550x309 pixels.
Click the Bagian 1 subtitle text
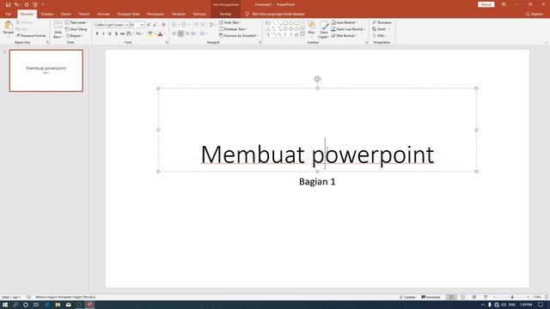317,181
